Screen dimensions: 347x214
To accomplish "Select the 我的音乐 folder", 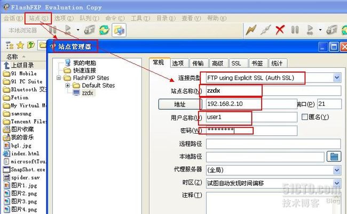I will click(x=22, y=137).
